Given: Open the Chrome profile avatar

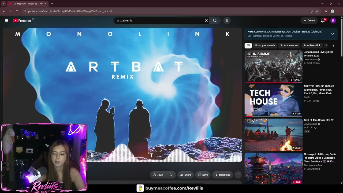Looking at the screenshot, I should coord(333,11).
